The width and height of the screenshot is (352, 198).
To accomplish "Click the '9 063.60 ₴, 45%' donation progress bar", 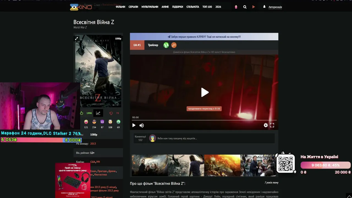I will (326, 165).
